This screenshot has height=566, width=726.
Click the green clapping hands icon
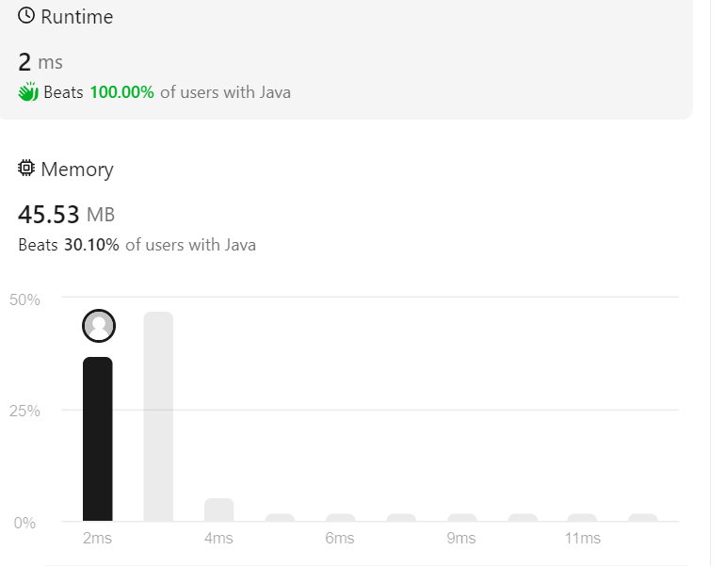coord(28,91)
